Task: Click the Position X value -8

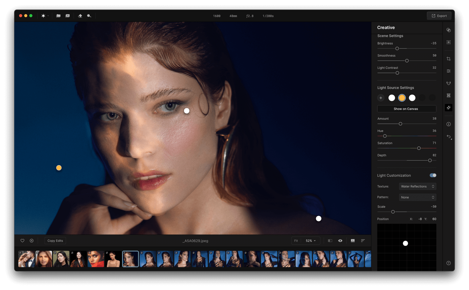Action: click(420, 219)
